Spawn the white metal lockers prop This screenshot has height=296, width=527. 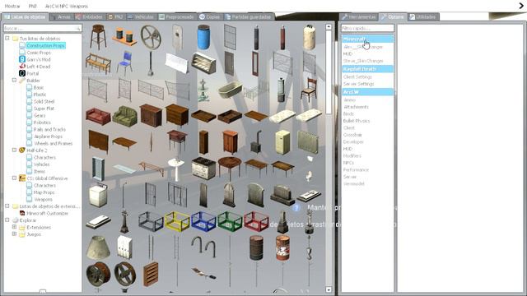click(124, 247)
